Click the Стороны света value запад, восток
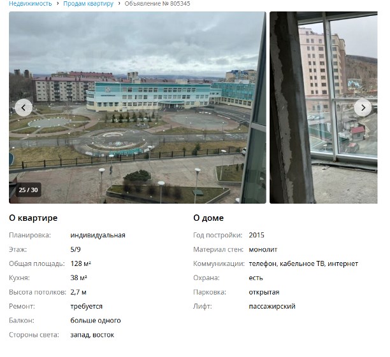 pos(92,335)
